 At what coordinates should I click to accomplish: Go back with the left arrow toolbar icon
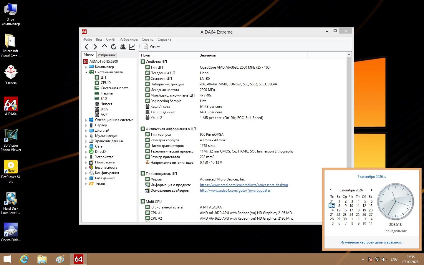[x=86, y=47]
